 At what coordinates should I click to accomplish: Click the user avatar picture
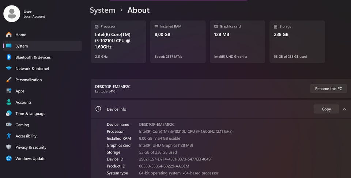tap(12, 14)
